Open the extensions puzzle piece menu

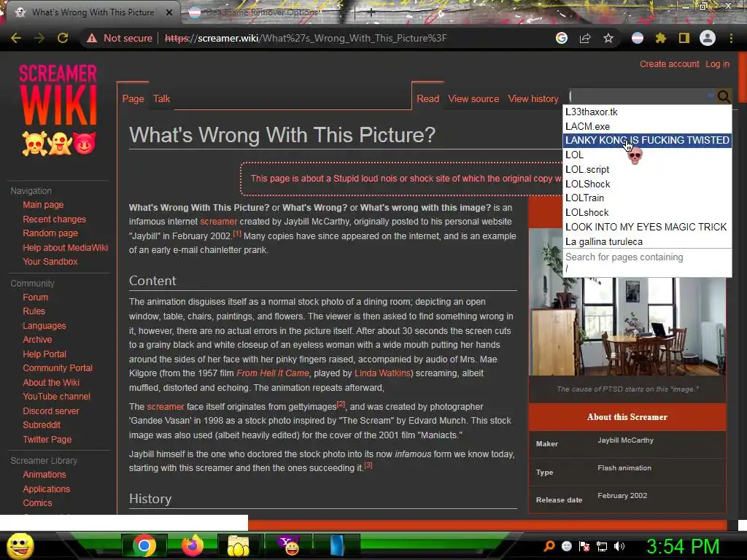[x=661, y=38]
